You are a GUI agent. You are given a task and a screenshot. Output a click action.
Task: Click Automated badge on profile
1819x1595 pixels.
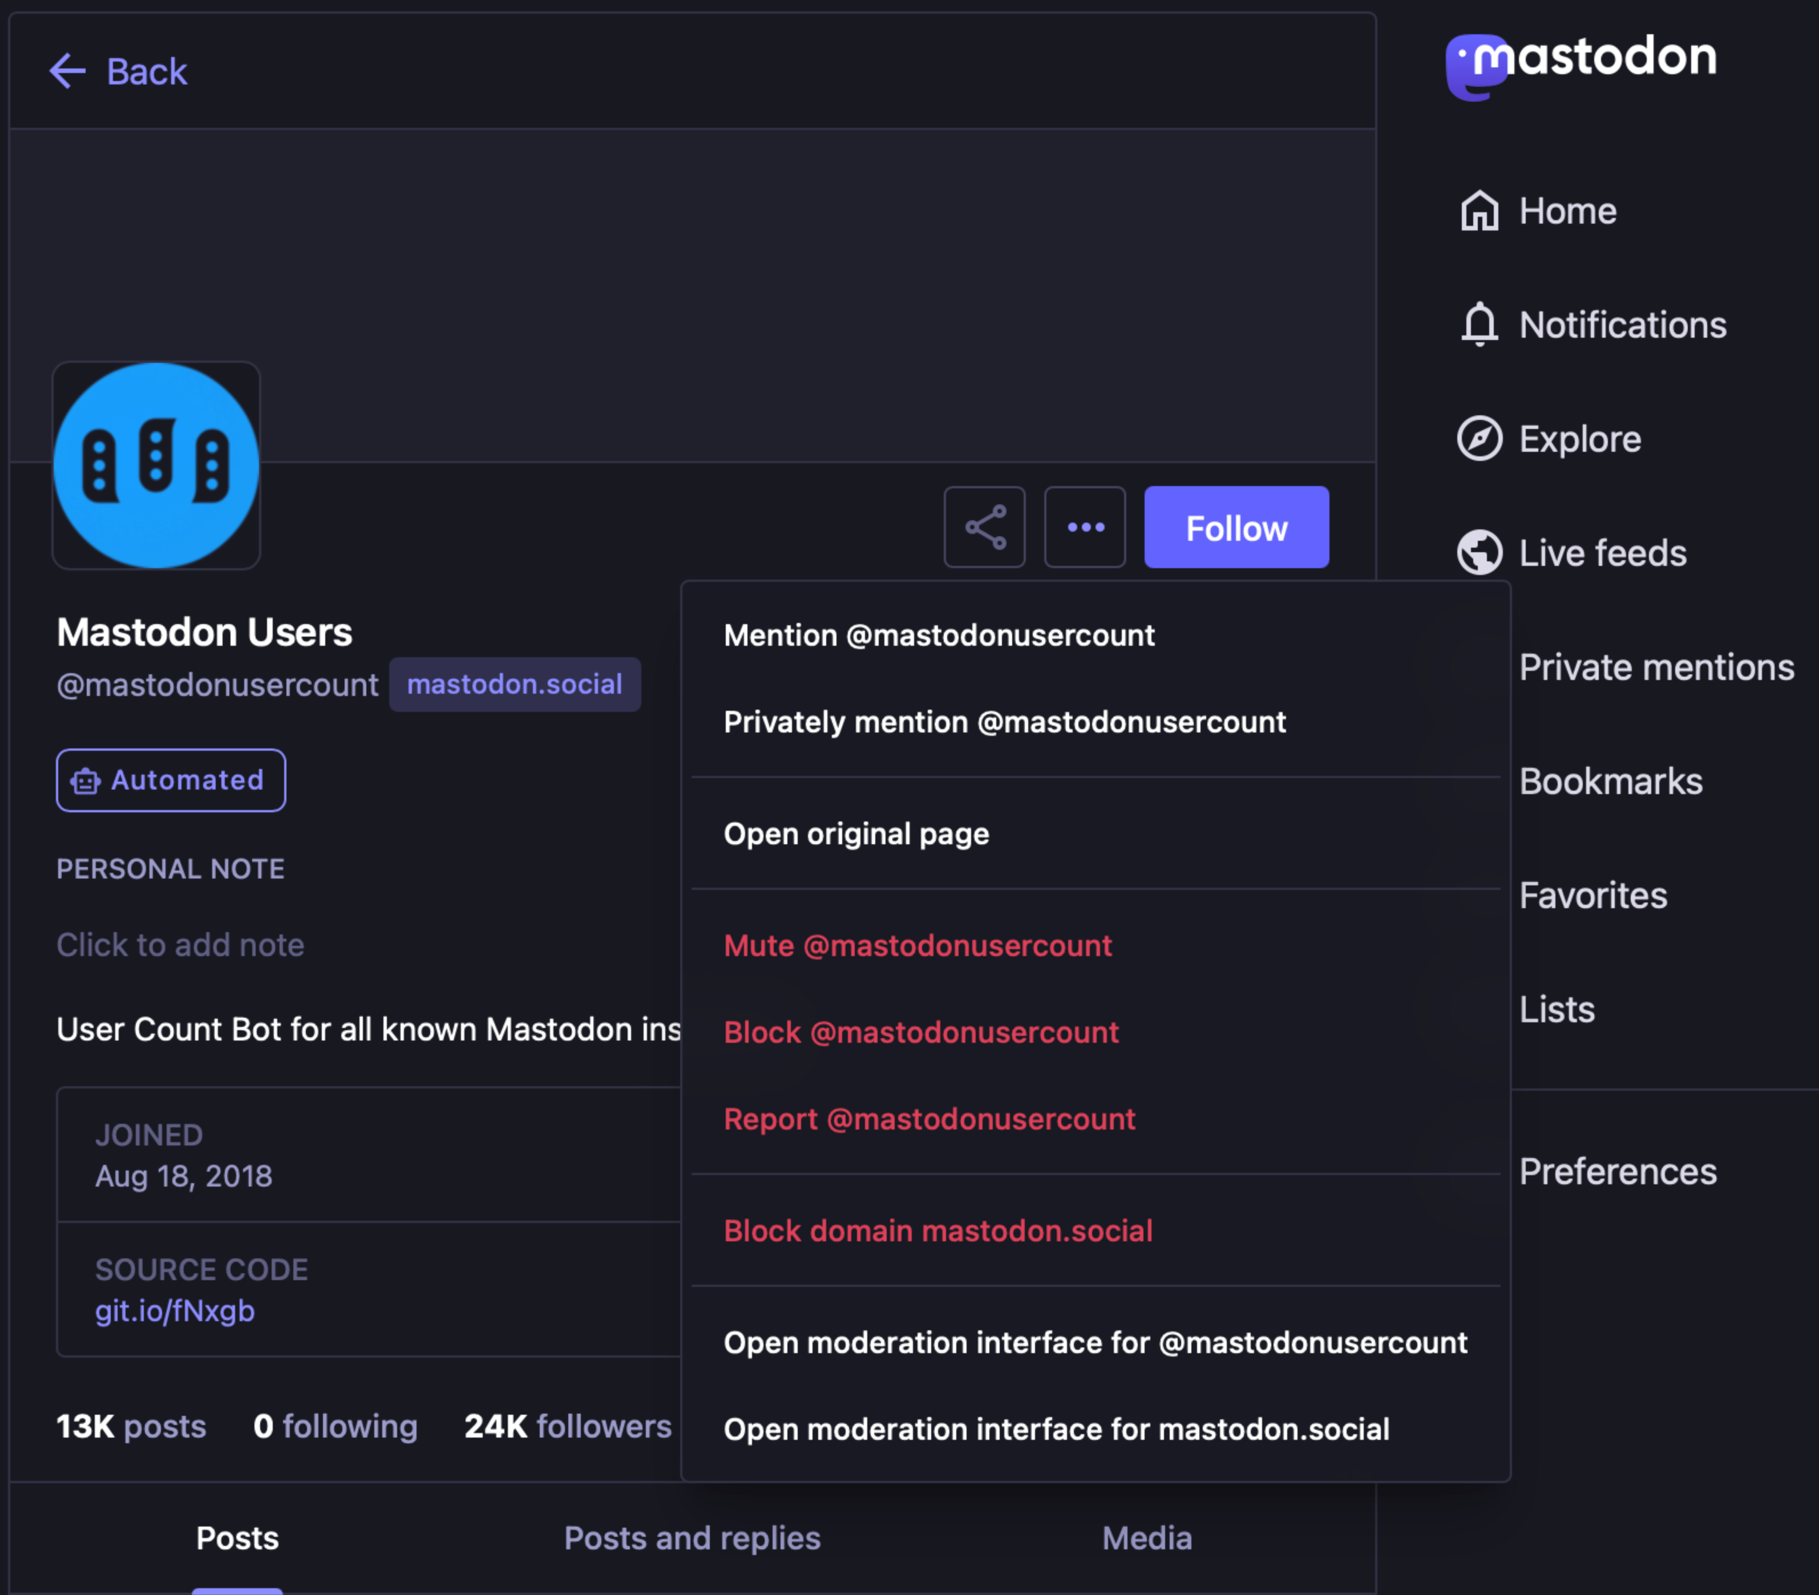170,778
